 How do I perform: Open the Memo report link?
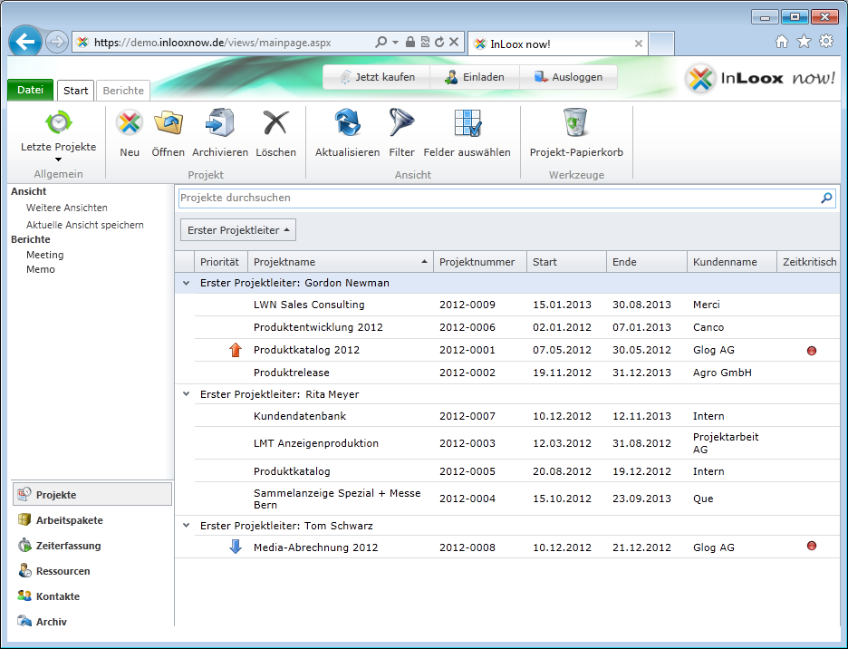click(x=41, y=269)
